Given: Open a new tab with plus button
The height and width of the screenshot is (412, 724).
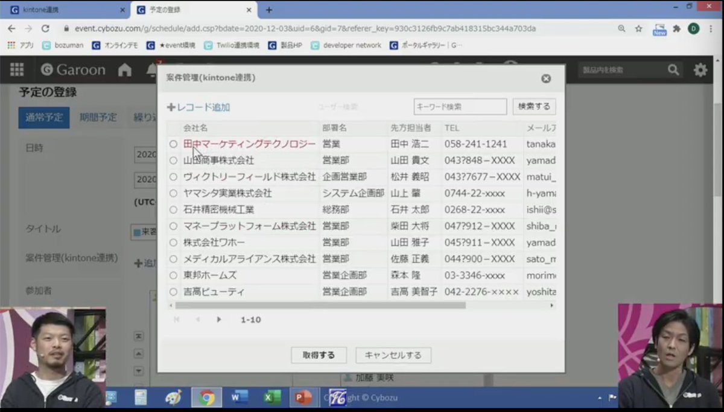Looking at the screenshot, I should pos(269,10).
